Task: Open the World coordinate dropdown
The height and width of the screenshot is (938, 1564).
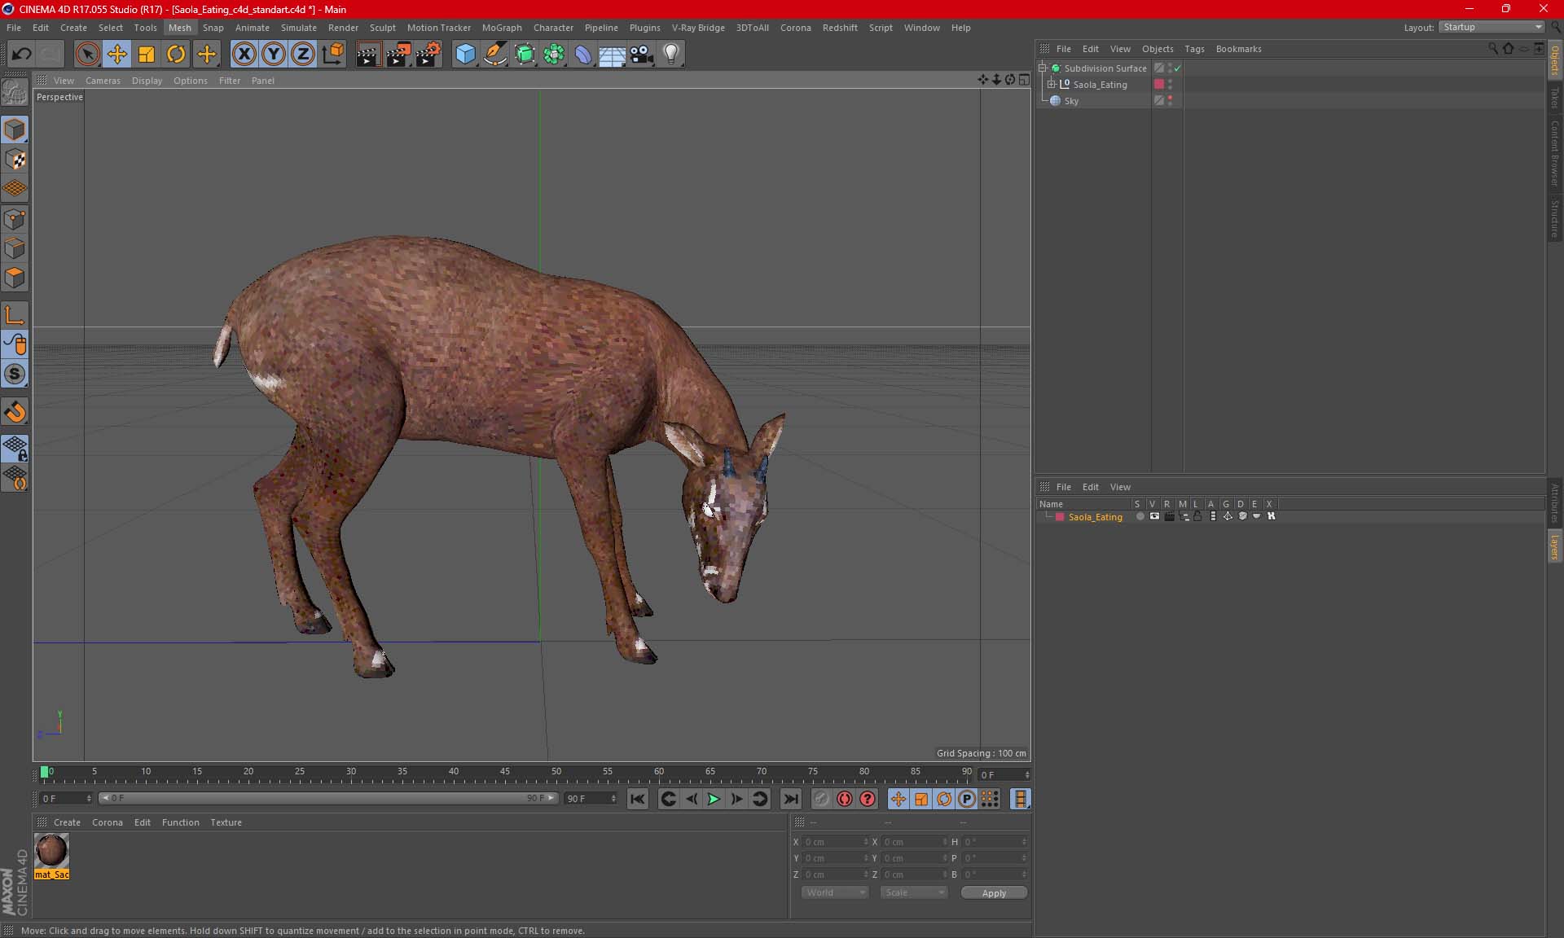Action: tap(835, 892)
